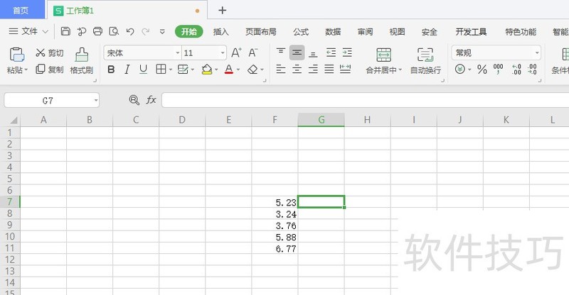
Task: Expand Name Box dropdown G7
Action: 96,100
